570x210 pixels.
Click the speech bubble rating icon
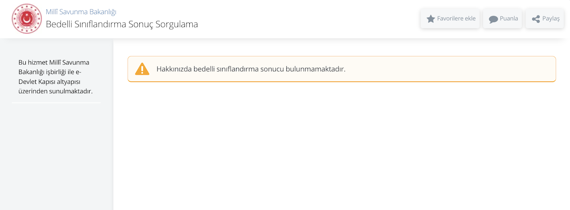(493, 19)
